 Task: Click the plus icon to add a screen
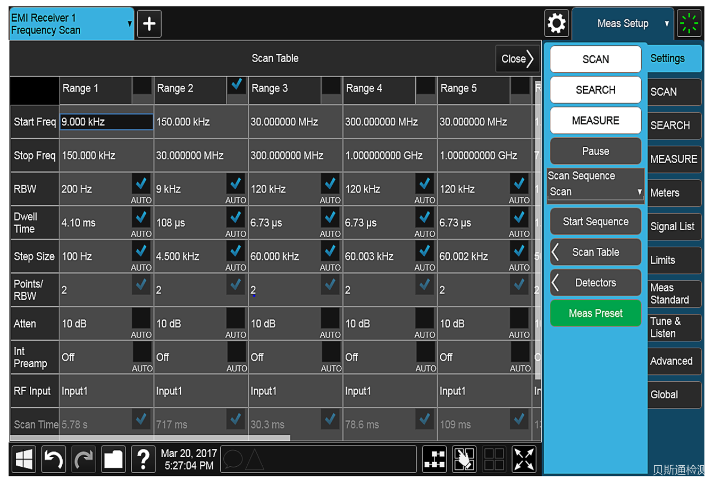pyautogui.click(x=149, y=24)
